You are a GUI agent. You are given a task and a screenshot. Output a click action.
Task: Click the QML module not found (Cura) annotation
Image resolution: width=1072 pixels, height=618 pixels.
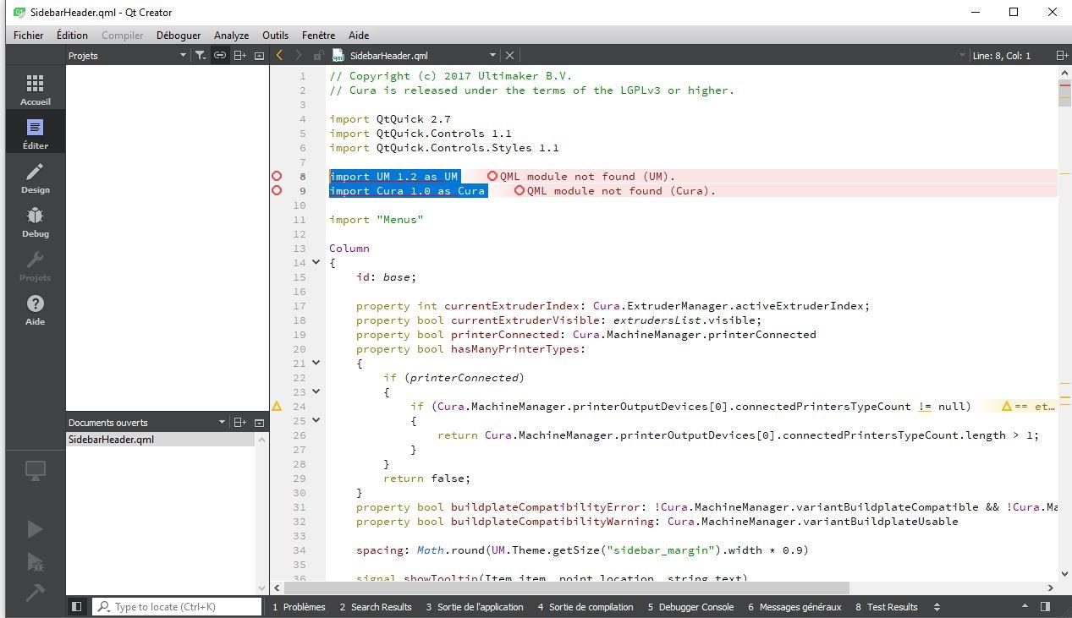coord(615,191)
